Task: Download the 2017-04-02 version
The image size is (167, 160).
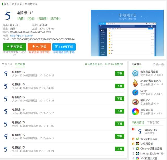Action: coord(120,86)
